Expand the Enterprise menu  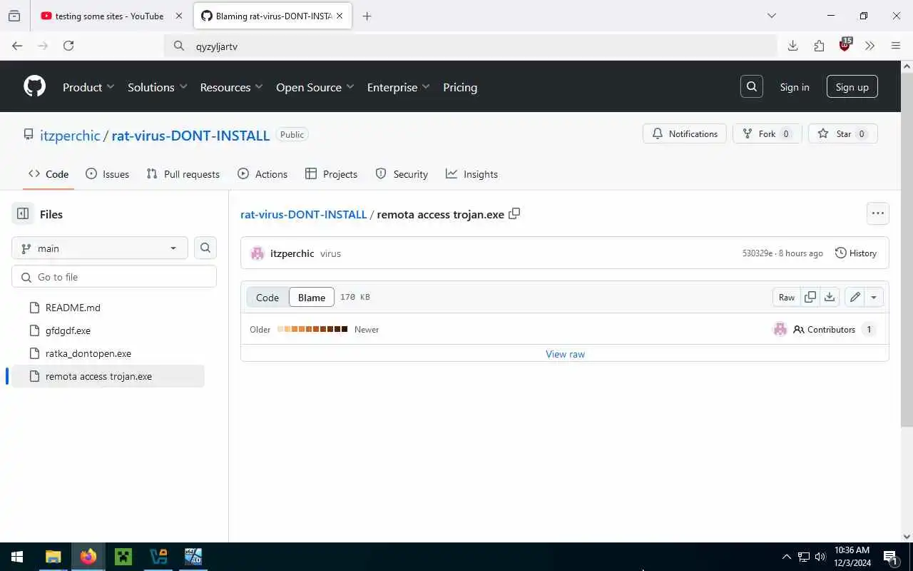399,87
